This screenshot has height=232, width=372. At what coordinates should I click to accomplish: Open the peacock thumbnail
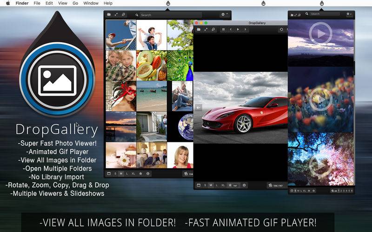click(x=180, y=65)
